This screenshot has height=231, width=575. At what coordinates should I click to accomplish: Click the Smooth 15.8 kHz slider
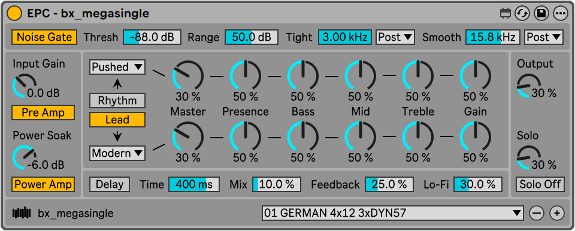tap(493, 37)
